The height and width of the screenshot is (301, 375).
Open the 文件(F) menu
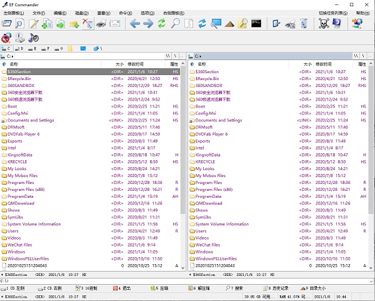(38, 13)
